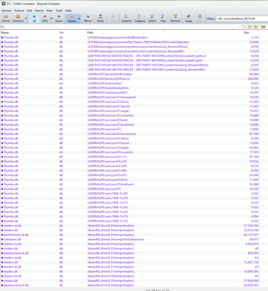The width and height of the screenshot is (268, 291).
Task: Toggle the Minor differences button
Action: pyautogui.click(x=88, y=19)
